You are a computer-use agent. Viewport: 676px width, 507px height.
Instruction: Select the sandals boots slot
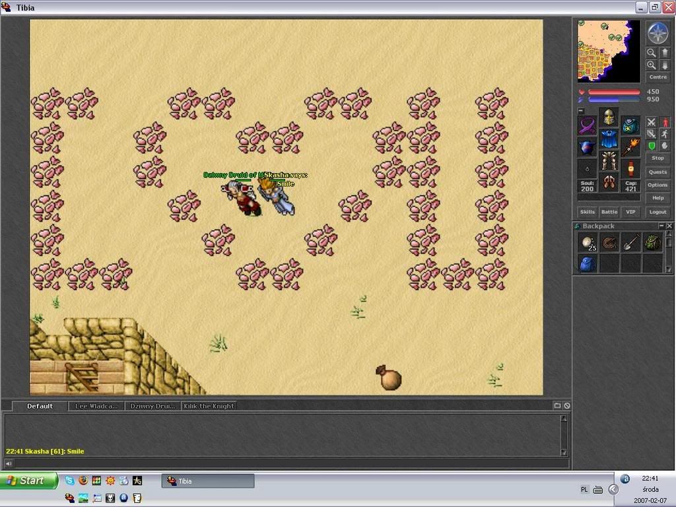pos(609,182)
